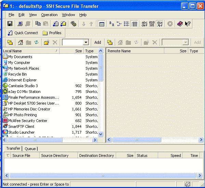
Task: Open local path combo box dropdown
Action: click(x=86, y=42)
